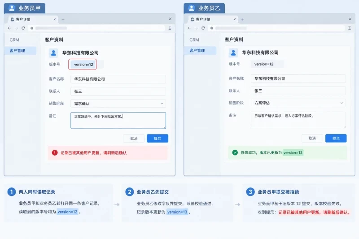Open new tab in 业务员乙 browser

tap(243, 19)
